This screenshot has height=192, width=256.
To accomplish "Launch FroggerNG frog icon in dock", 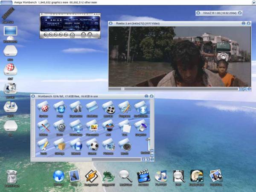I will [108, 178].
